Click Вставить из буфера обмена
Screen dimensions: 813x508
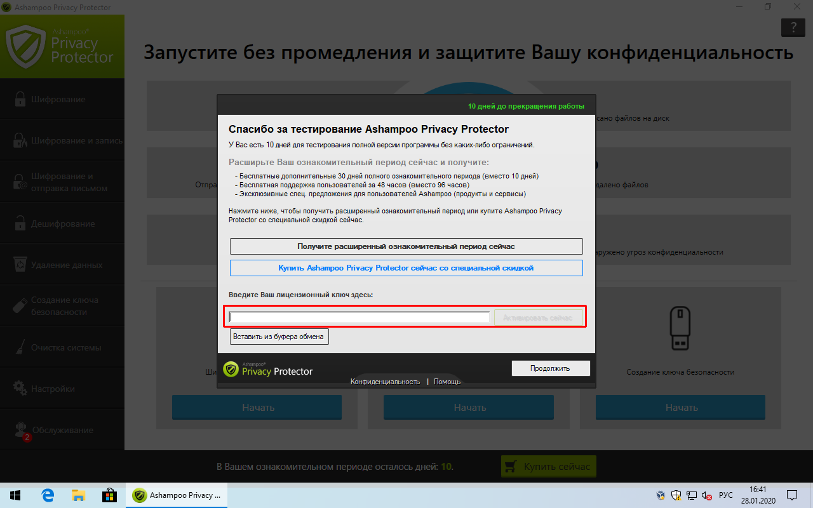(x=279, y=336)
